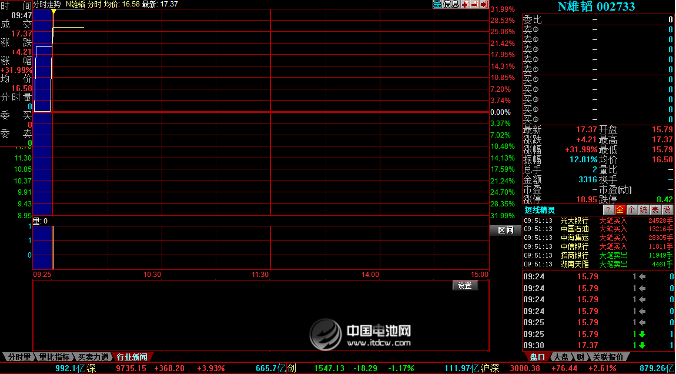Click the red arrow hide-panel icon
Screen dimensions: 676x374
tap(484, 4)
